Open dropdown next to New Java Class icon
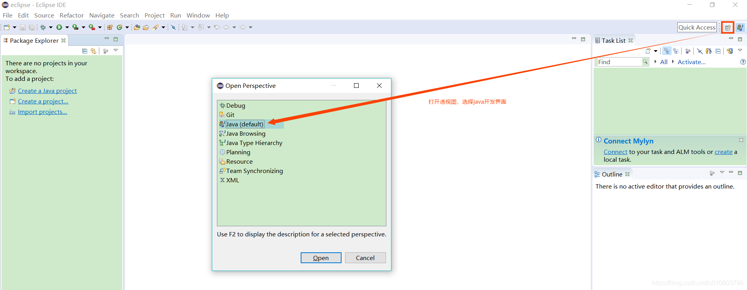747x290 pixels. [127, 27]
